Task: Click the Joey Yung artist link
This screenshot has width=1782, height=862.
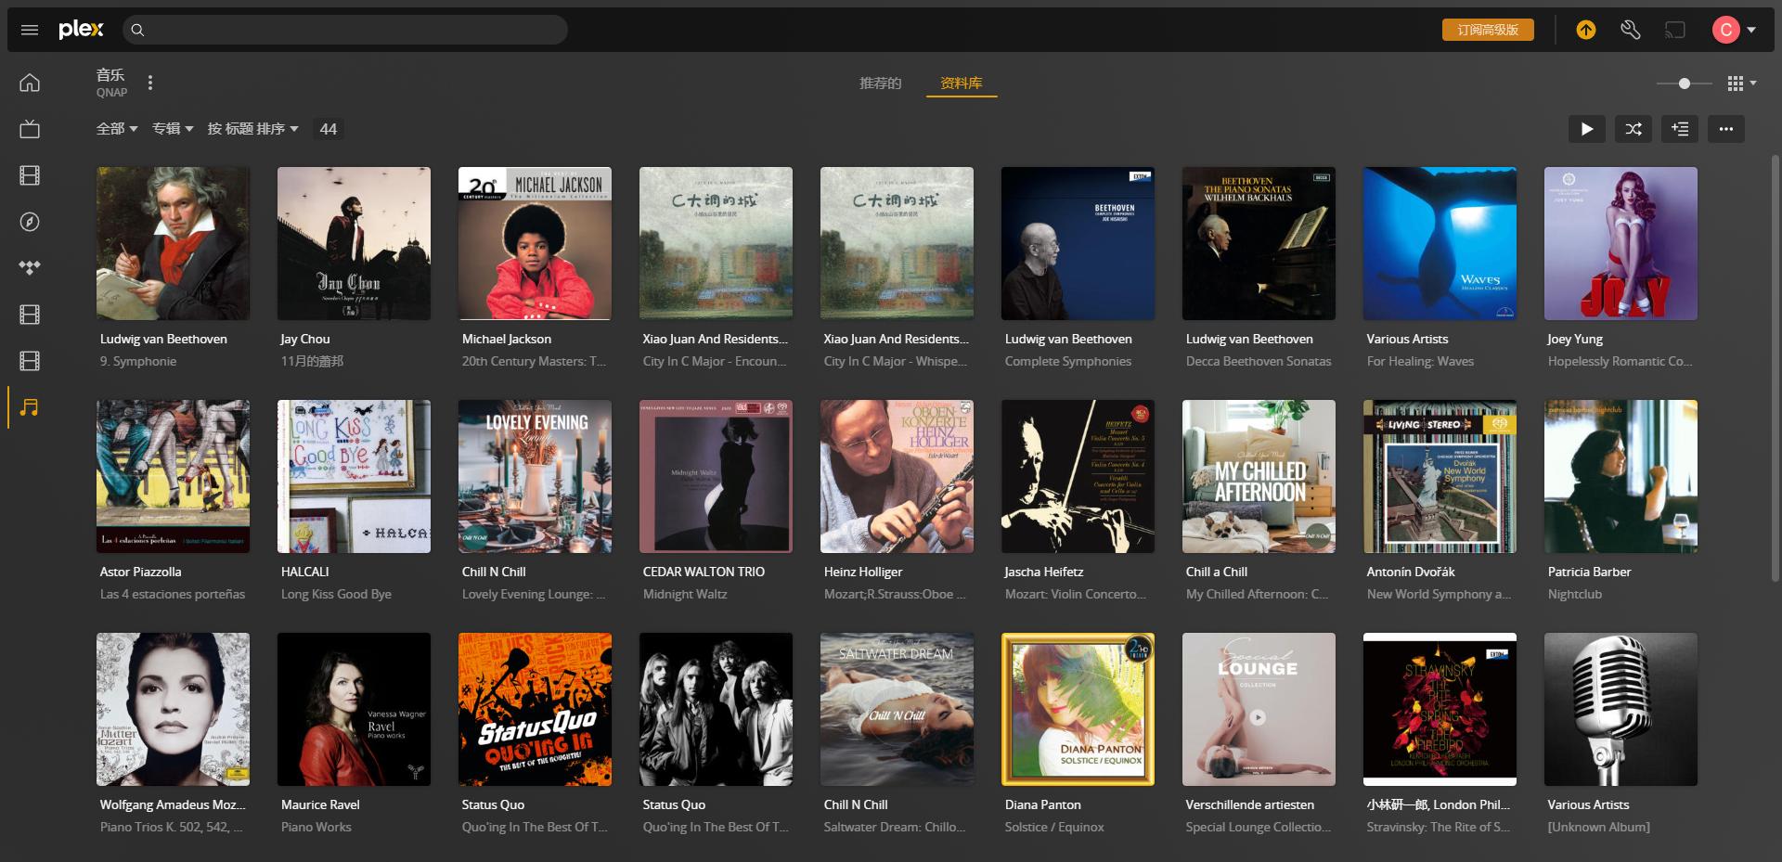Action: [1575, 340]
